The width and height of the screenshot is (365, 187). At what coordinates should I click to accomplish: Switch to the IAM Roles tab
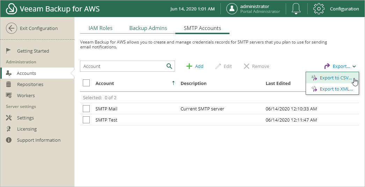click(101, 28)
